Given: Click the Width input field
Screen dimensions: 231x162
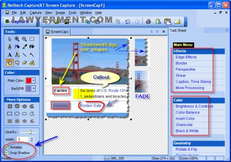Looking at the screenshot, I should click(x=23, y=139).
